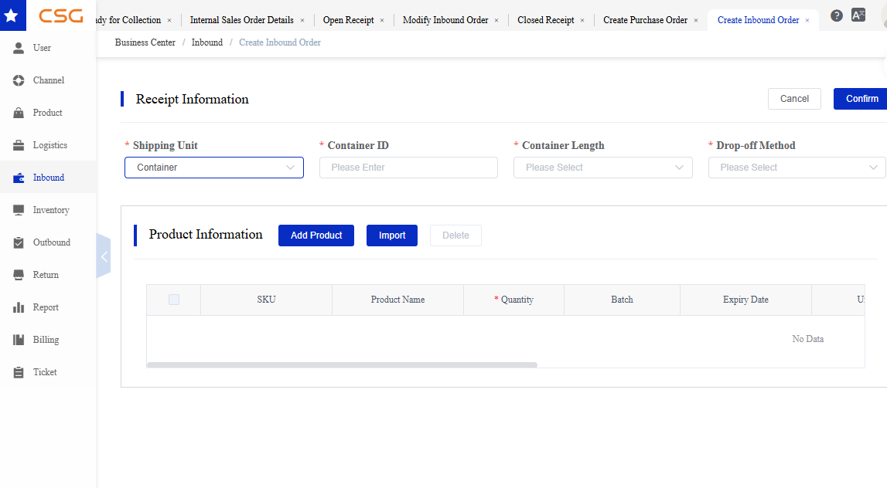
Task: Click the Quantity column header
Action: click(513, 300)
